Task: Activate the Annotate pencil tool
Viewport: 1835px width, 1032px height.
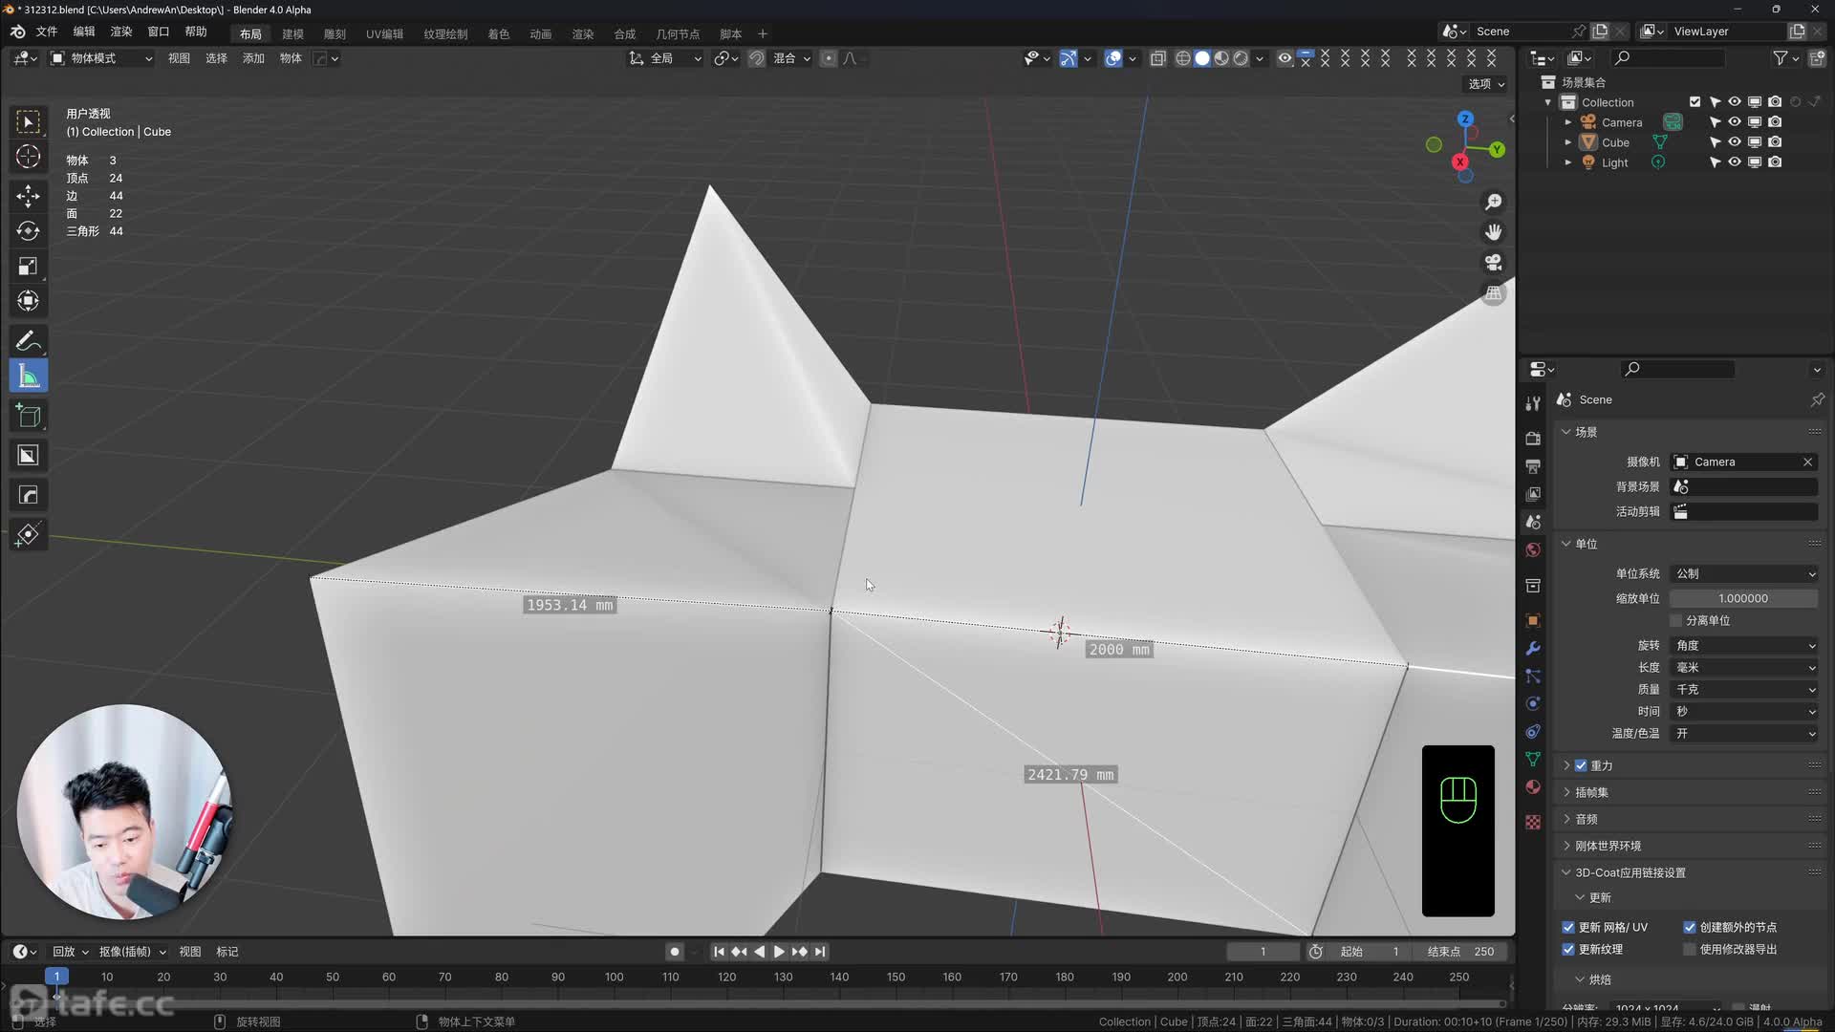Action: (28, 341)
